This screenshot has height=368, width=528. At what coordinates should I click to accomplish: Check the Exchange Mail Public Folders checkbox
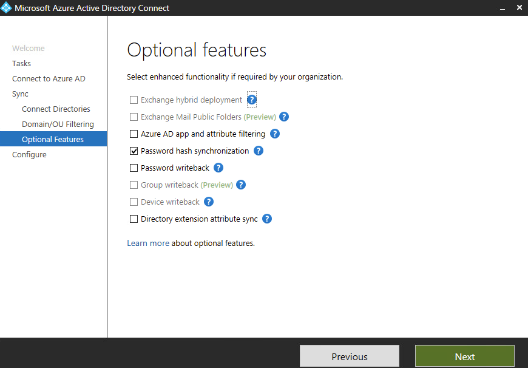click(134, 117)
